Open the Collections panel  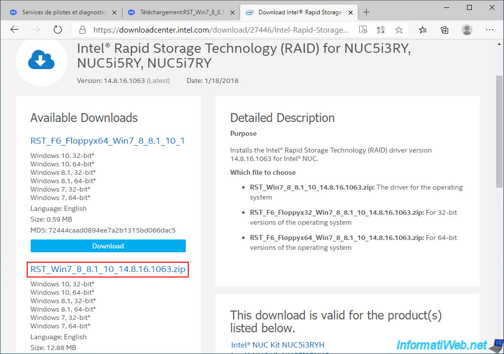445,30
